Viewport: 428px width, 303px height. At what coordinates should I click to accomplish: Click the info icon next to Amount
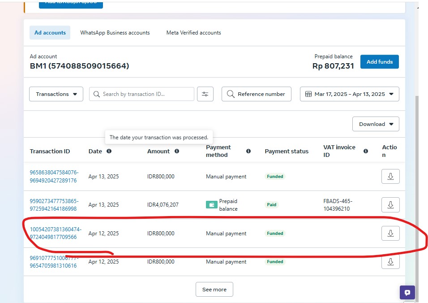[x=177, y=151]
